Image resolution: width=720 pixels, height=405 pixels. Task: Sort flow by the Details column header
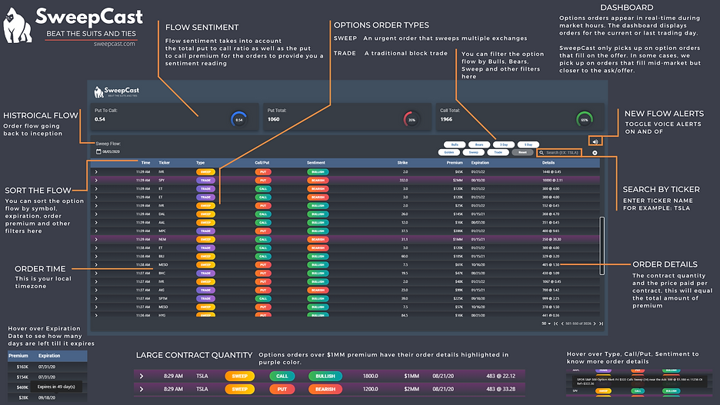548,163
